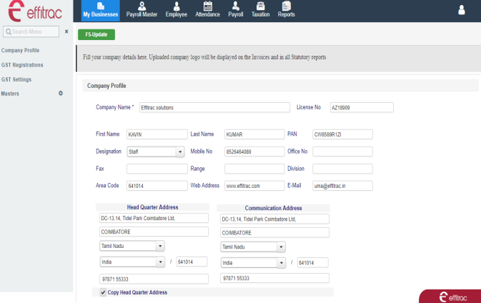Open the Designation dropdown
This screenshot has width=481, height=303.
click(x=180, y=151)
